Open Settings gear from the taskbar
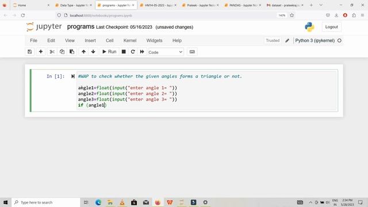The image size is (368, 207). pos(205,202)
